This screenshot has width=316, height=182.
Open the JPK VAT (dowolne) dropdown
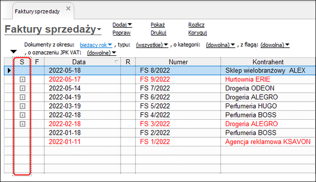click(x=102, y=53)
